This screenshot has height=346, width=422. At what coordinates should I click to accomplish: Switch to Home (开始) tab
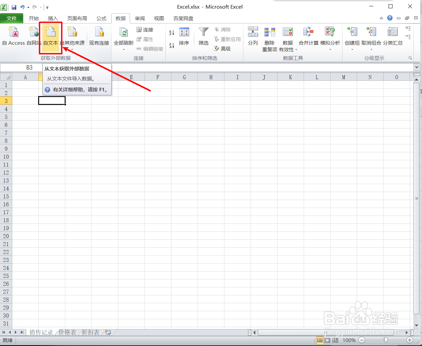(x=34, y=19)
